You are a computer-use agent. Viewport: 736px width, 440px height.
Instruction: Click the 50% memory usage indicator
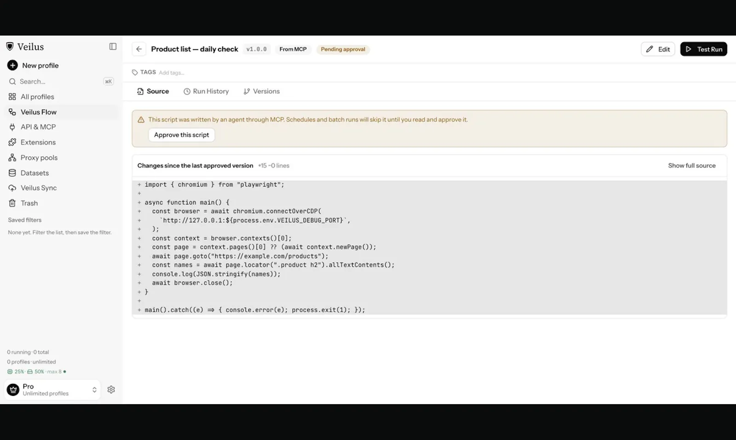[x=36, y=371]
